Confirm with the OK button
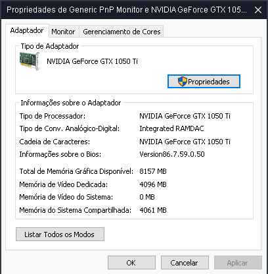 (x=131, y=263)
